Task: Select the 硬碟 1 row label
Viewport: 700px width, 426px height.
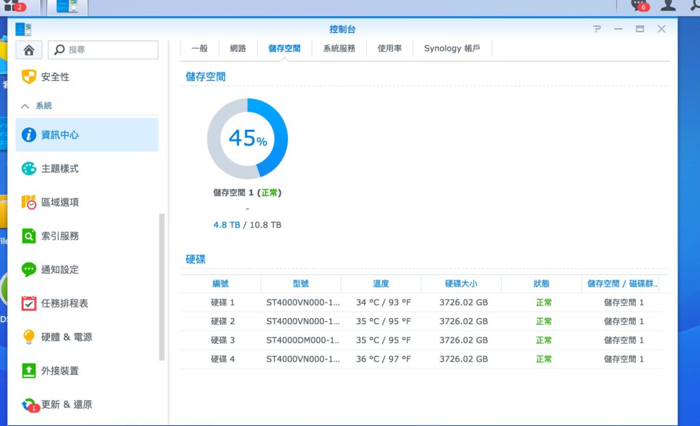Action: 223,302
